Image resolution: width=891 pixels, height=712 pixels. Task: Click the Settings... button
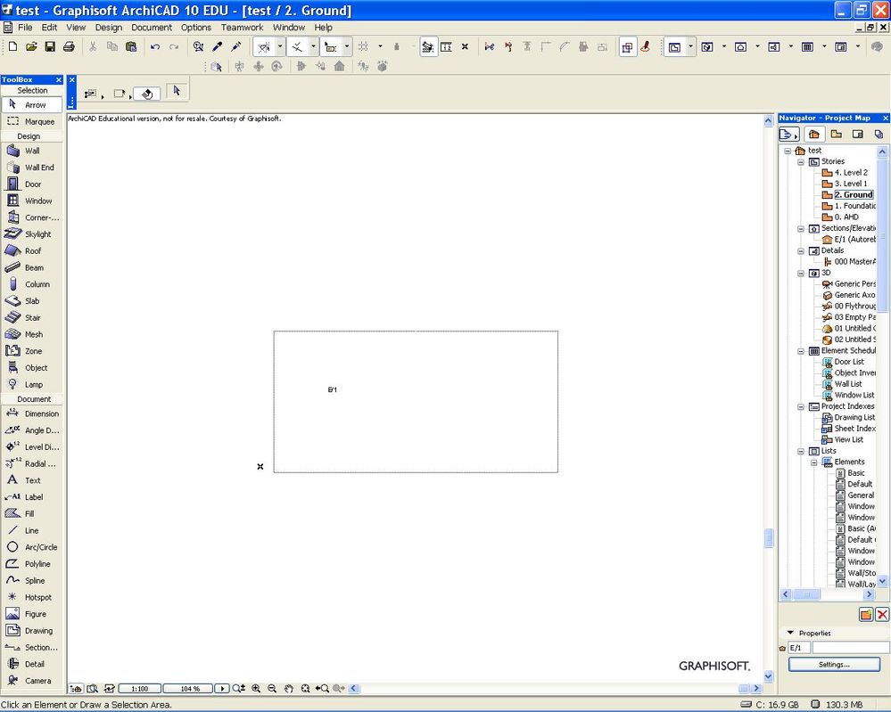834,664
